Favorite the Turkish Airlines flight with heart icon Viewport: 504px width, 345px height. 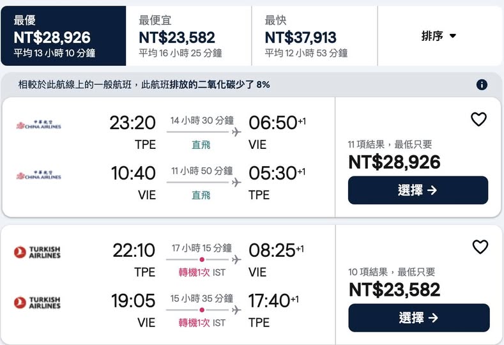tap(480, 247)
